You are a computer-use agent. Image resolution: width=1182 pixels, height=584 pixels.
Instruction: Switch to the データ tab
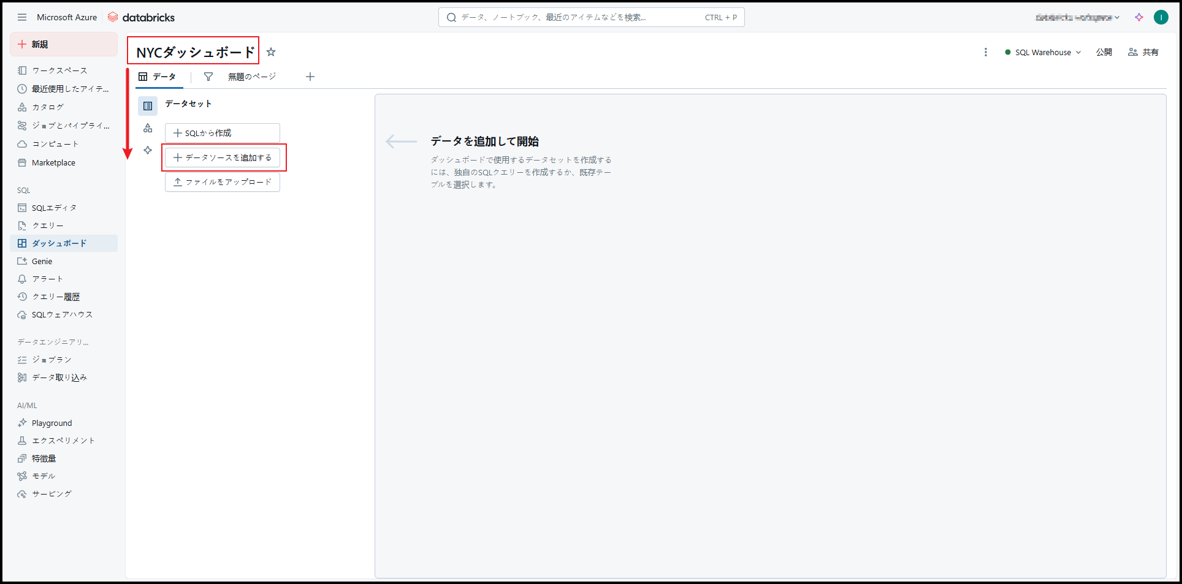point(158,77)
